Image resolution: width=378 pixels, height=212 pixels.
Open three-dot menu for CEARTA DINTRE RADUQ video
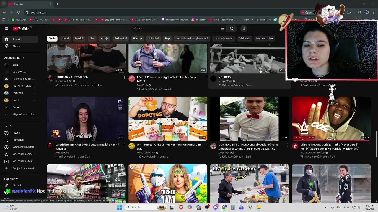(287, 145)
